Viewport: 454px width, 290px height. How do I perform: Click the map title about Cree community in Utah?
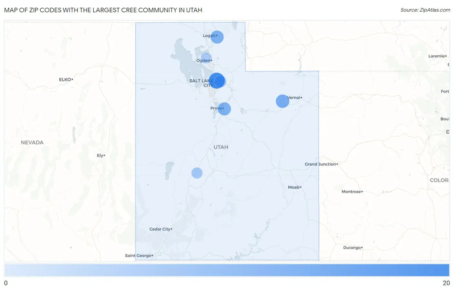pos(103,10)
